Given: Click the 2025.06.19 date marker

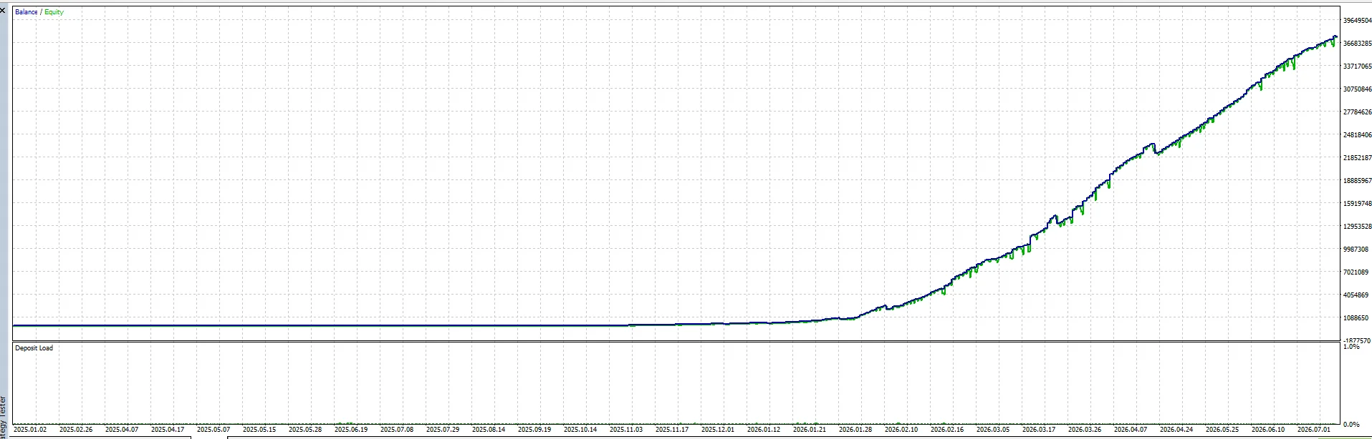Looking at the screenshot, I should pyautogui.click(x=351, y=430).
